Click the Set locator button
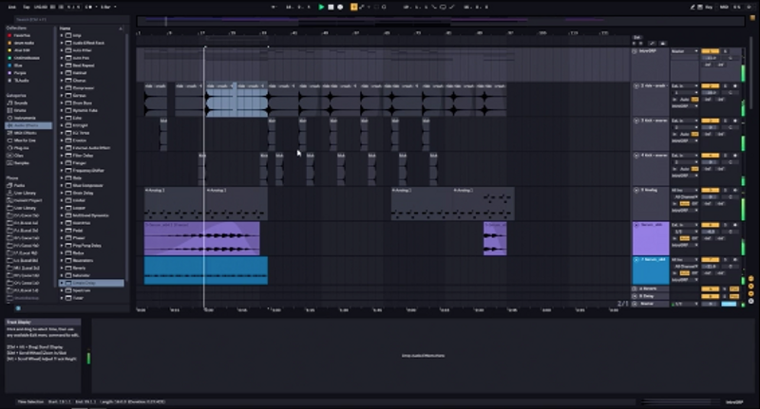The image size is (760, 409). click(x=636, y=37)
